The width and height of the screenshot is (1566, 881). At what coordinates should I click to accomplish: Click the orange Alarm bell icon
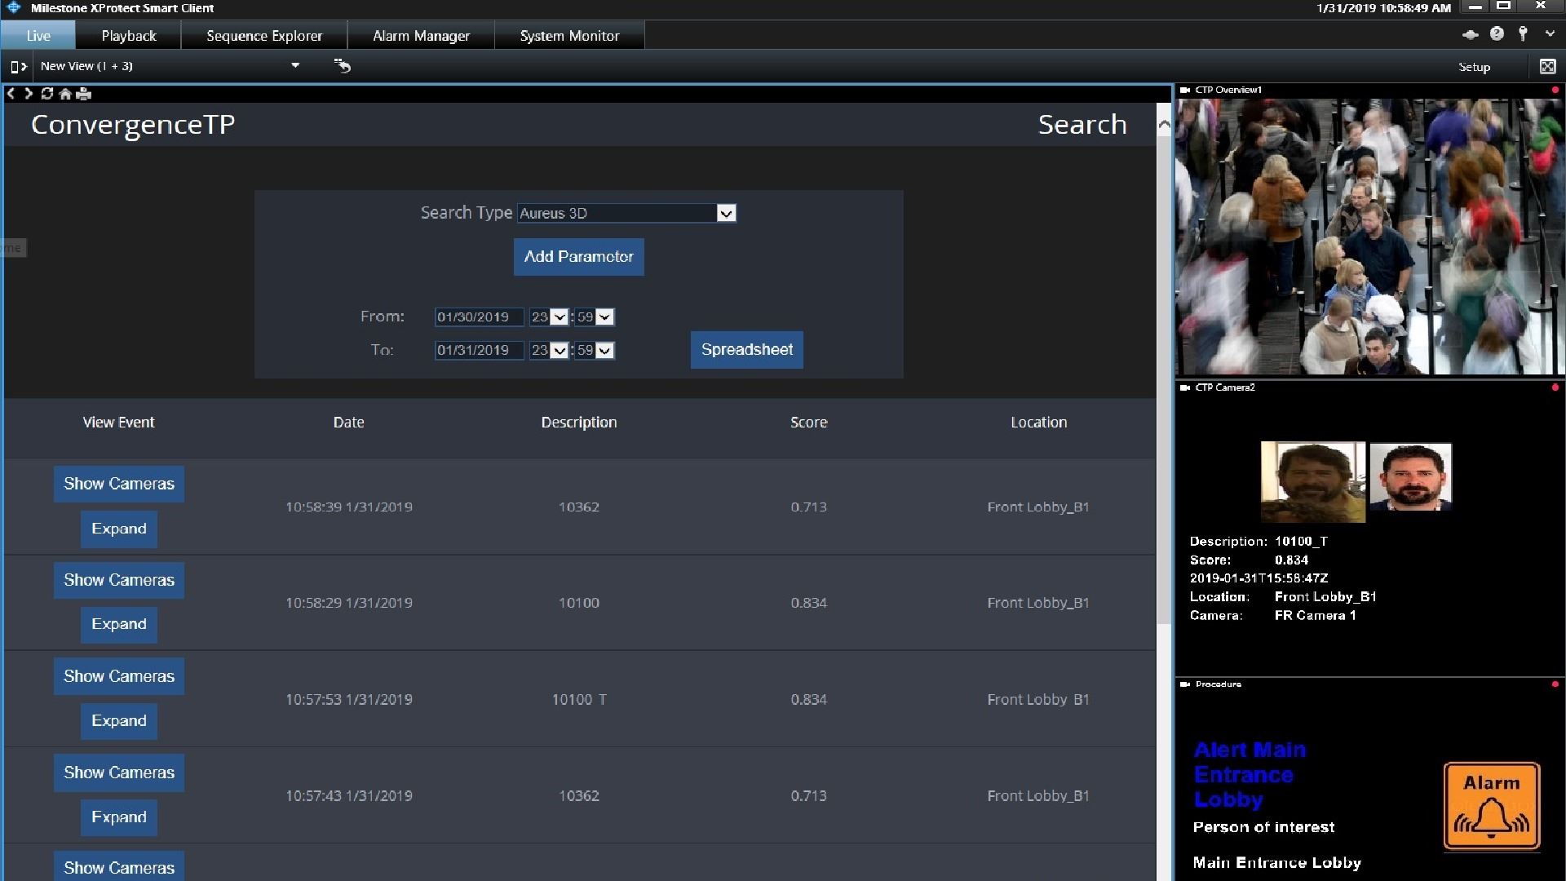[1492, 806]
